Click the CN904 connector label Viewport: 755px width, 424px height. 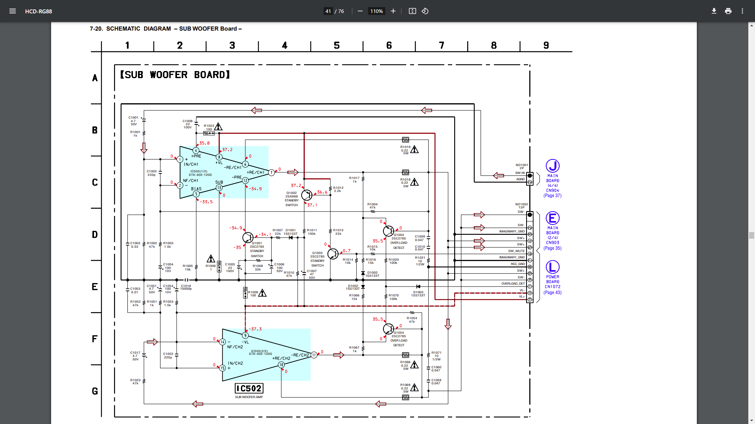552,190
